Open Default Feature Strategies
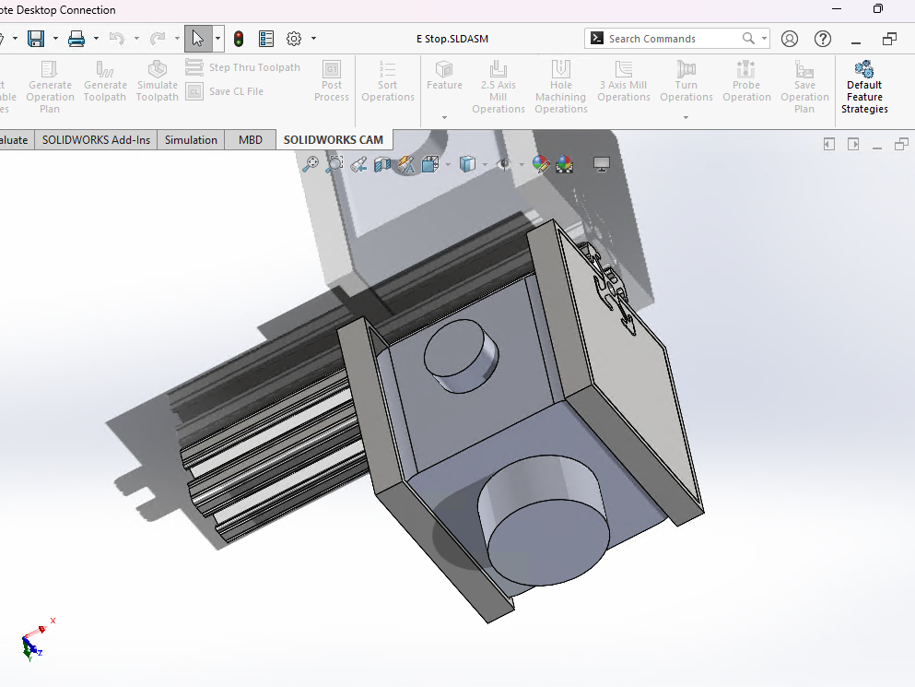Viewport: 915px width, 687px height. pos(864,89)
